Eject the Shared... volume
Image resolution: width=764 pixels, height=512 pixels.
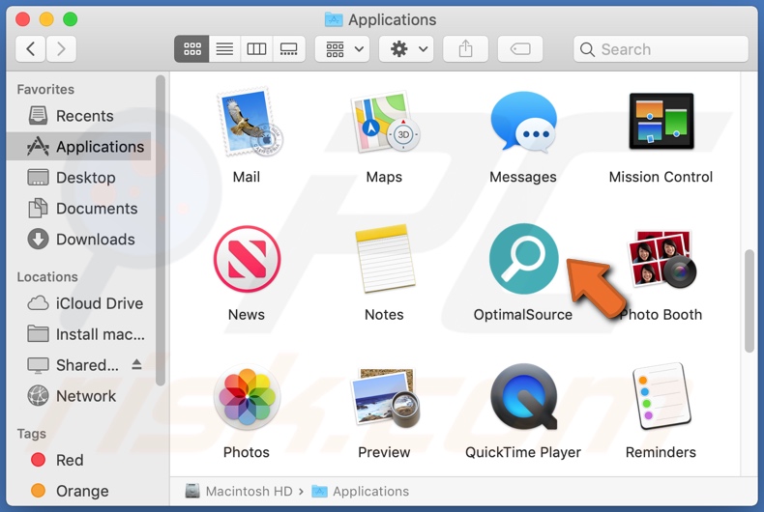click(x=137, y=364)
